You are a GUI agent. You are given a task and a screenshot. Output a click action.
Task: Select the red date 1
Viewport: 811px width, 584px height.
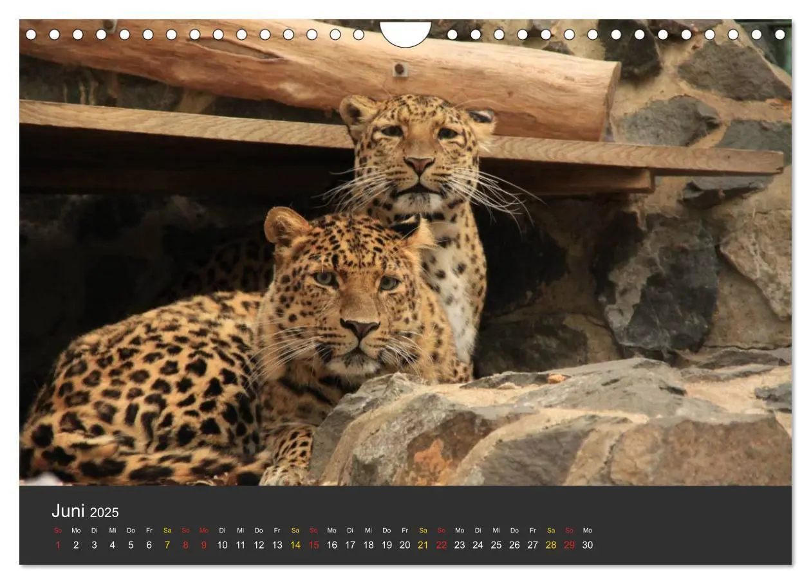click(x=58, y=545)
